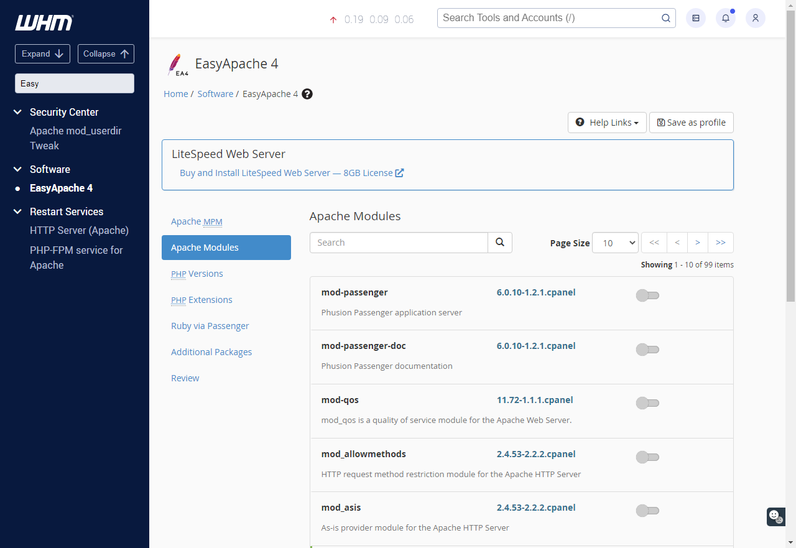Select the Apache MPM tab
Viewport: 796px width, 548px height.
tap(226, 221)
